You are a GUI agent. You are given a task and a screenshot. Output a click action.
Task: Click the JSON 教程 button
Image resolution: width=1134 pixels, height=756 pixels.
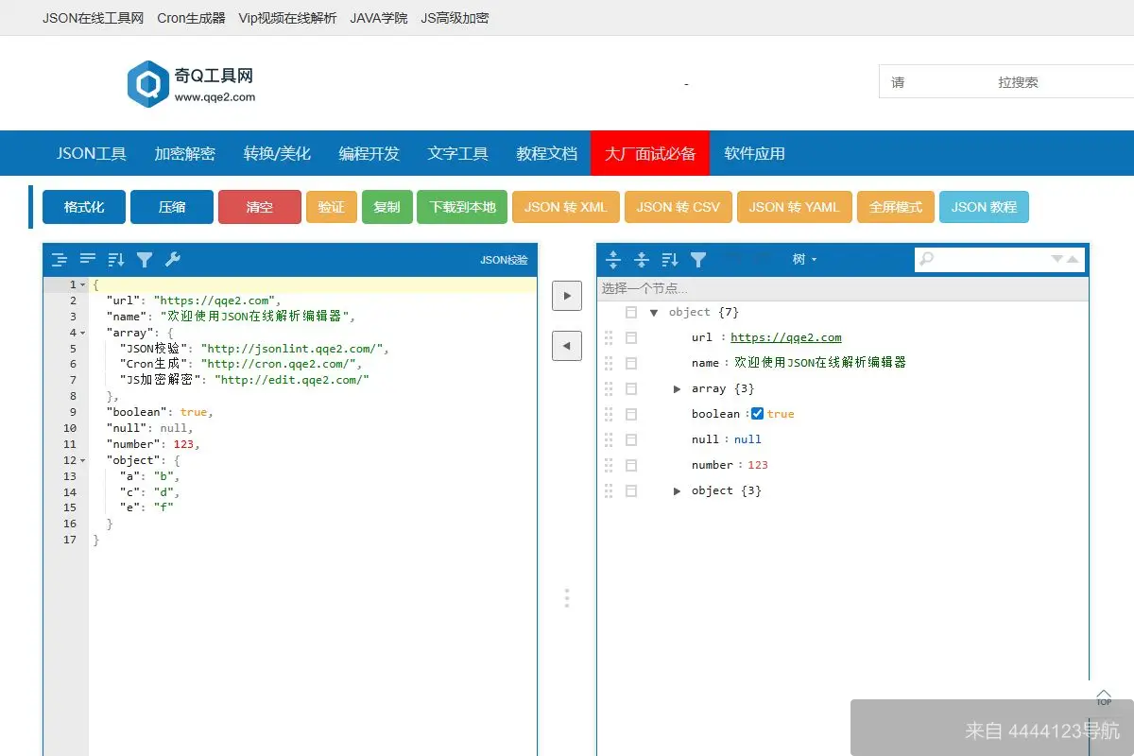point(984,207)
